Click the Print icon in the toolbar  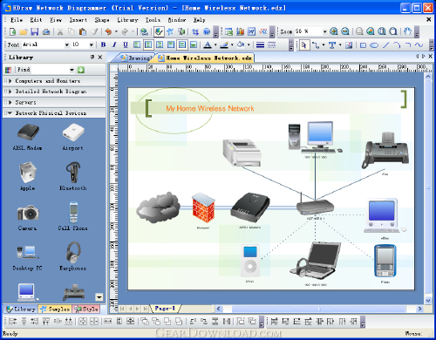pyautogui.click(x=46, y=31)
